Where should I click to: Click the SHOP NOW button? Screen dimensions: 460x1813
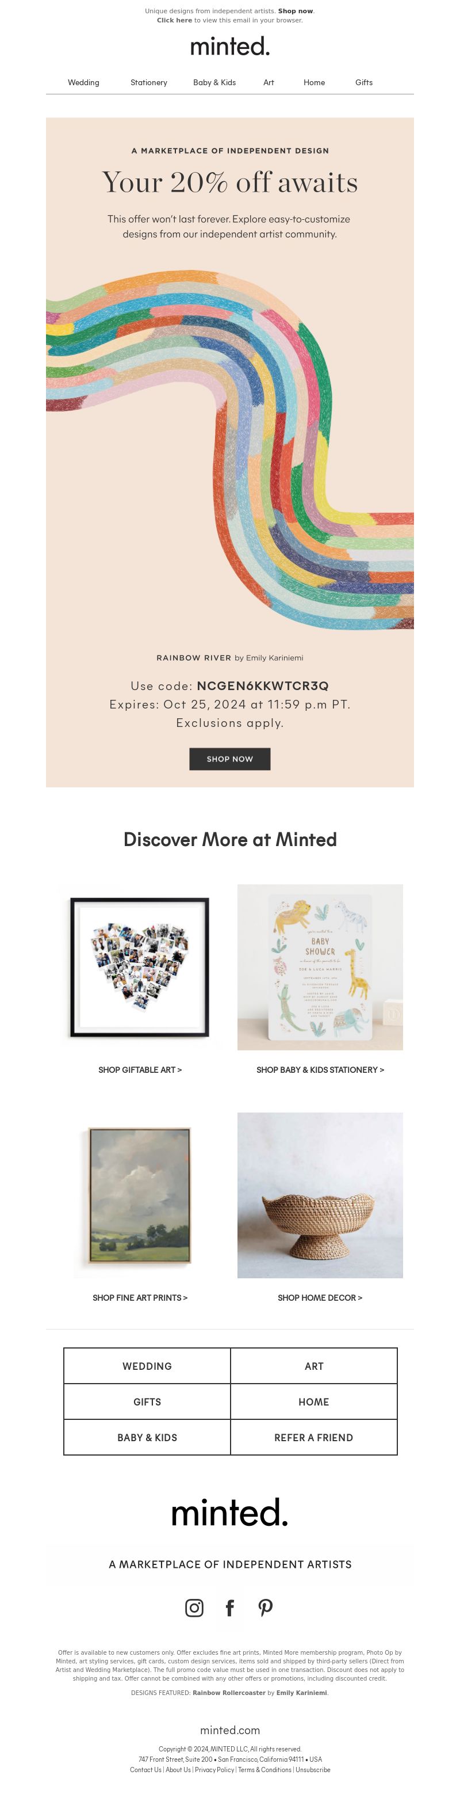pos(230,759)
